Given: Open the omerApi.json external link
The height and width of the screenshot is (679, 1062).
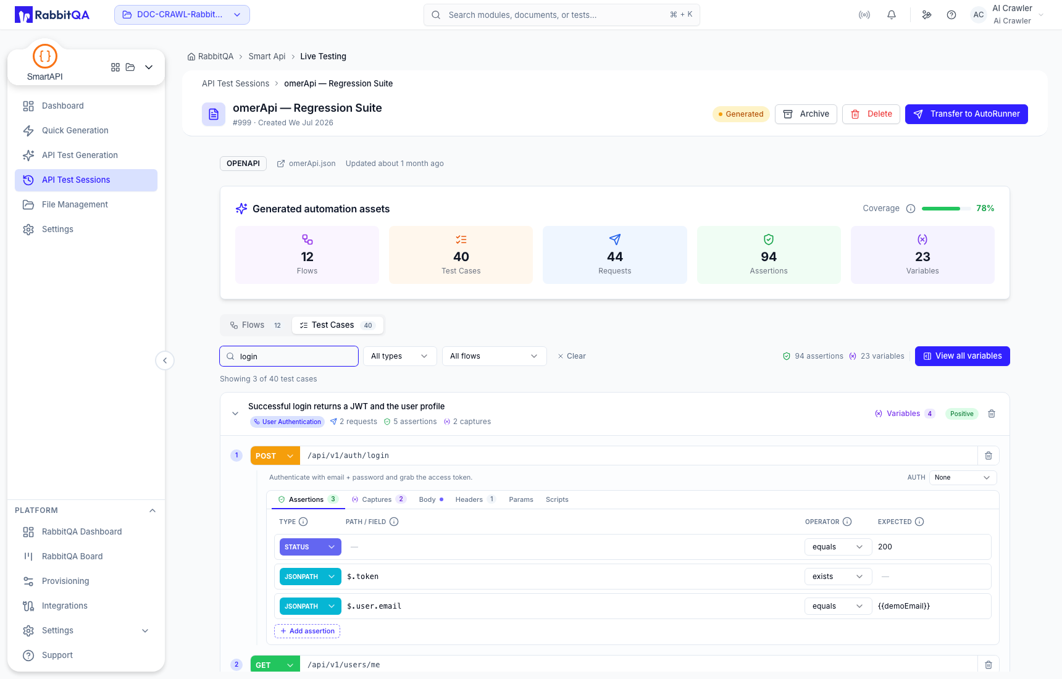Looking at the screenshot, I should tap(306, 164).
